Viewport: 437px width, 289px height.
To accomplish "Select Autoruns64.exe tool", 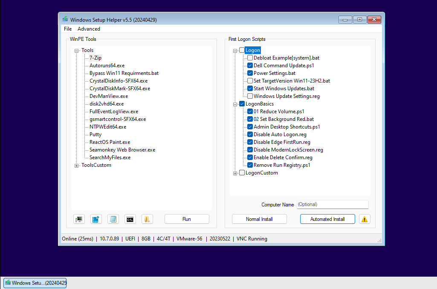I will point(107,66).
